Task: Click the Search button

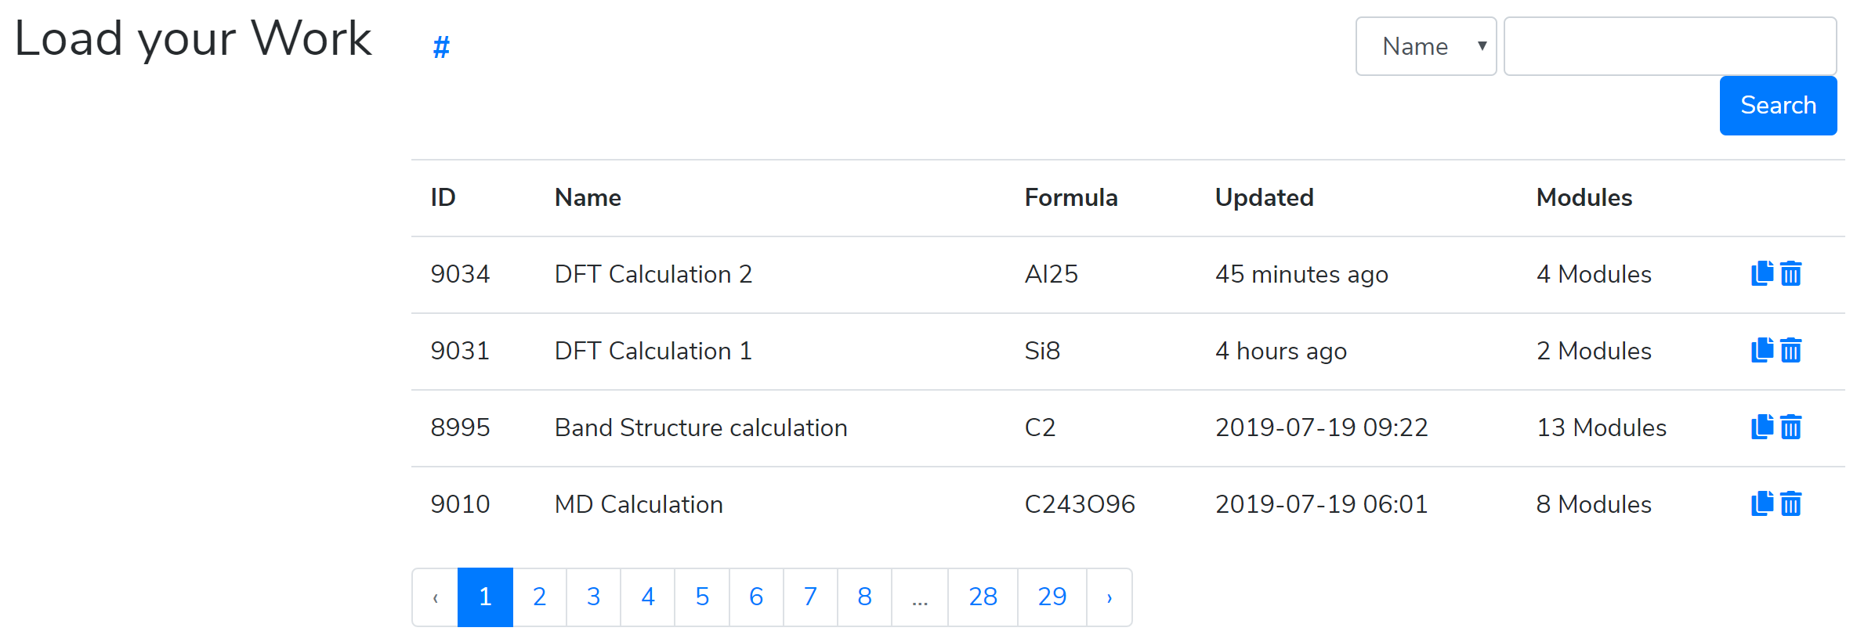Action: point(1777,106)
